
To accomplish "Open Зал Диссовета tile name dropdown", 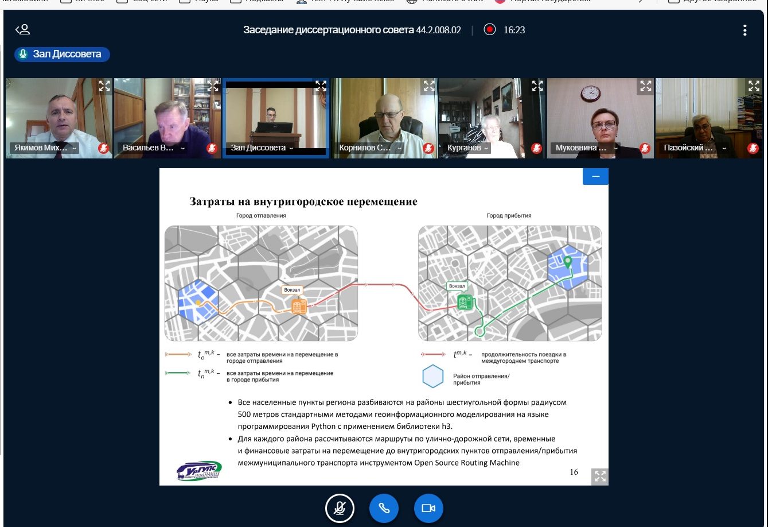I will (291, 148).
